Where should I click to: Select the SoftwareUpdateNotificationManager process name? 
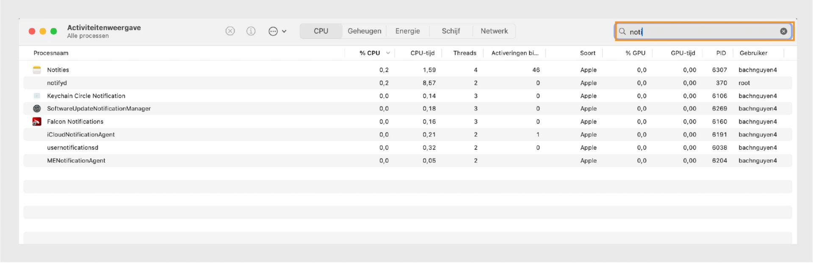99,109
